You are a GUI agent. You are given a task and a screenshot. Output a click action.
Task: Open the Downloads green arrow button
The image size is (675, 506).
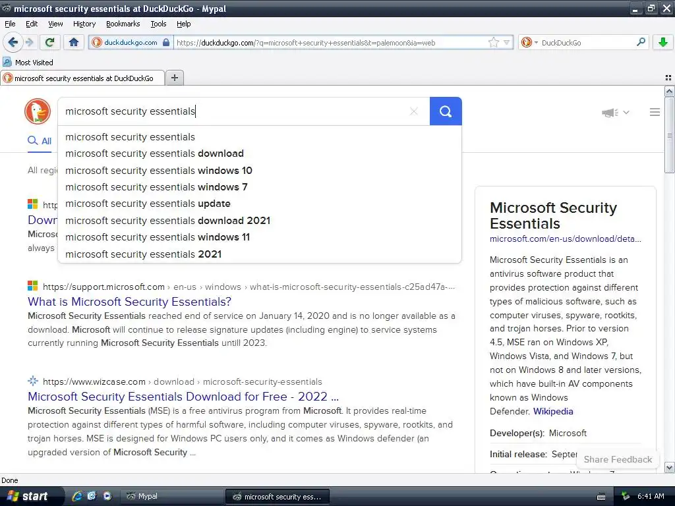[x=663, y=42]
